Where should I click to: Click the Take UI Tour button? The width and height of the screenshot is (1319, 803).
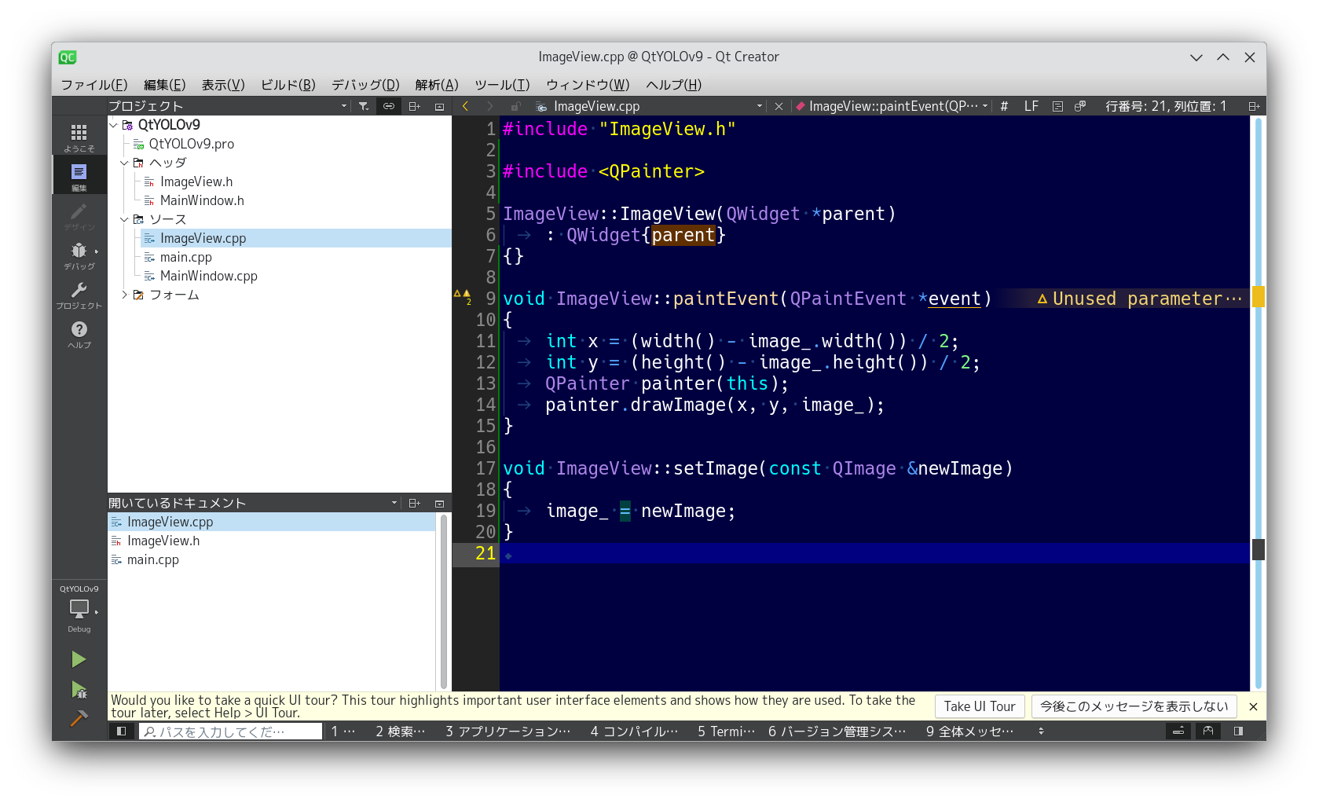click(x=980, y=706)
